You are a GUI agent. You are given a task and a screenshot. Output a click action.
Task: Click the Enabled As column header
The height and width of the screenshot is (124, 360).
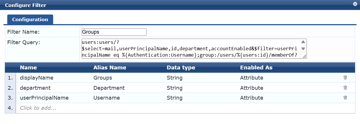click(x=256, y=68)
